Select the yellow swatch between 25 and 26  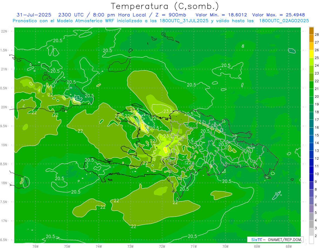[x=312, y=54]
